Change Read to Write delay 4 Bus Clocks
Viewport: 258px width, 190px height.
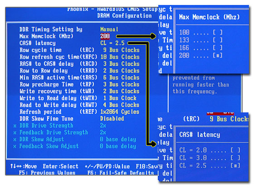pyautogui.click(x=121, y=105)
